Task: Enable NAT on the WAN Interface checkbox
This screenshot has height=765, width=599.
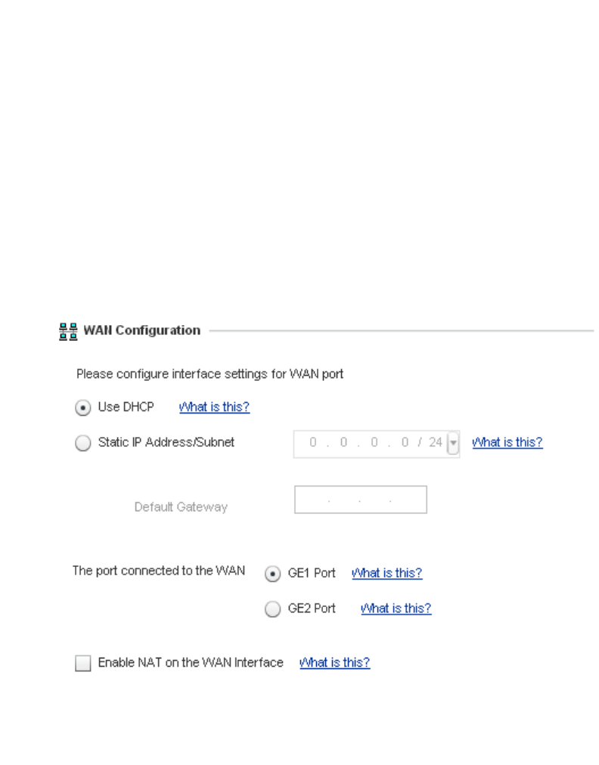Action: pos(82,664)
